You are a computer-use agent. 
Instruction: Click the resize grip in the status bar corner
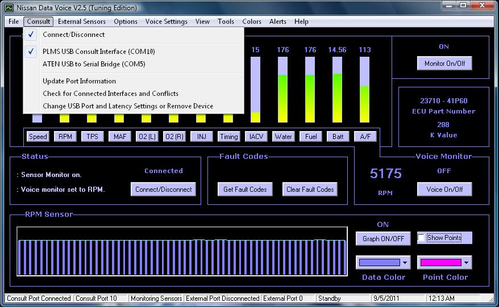click(490, 298)
